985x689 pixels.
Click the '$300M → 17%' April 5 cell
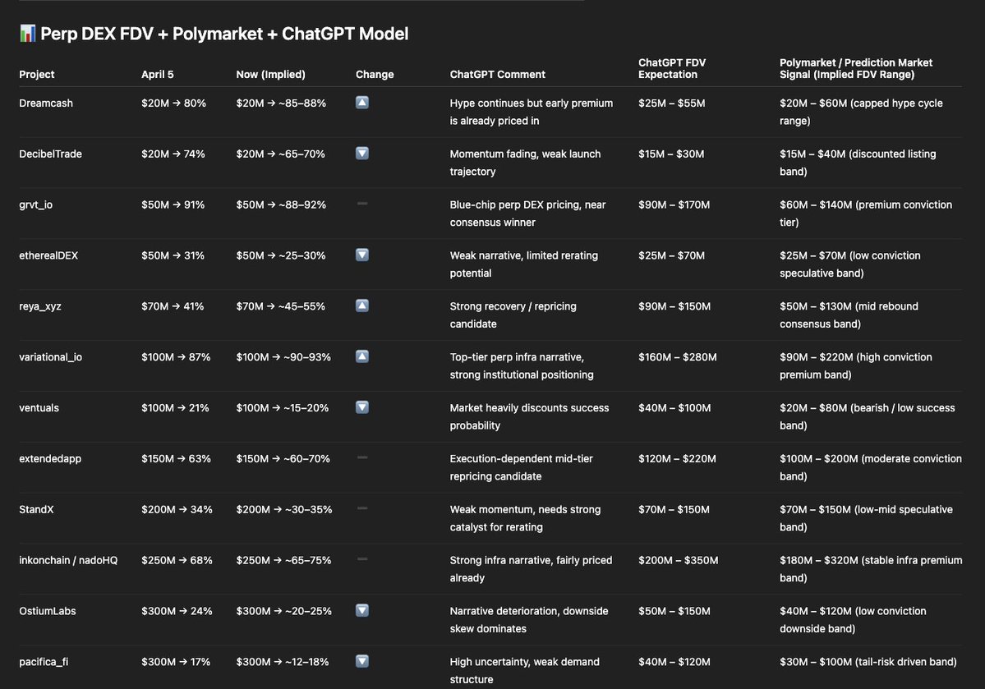coord(176,662)
